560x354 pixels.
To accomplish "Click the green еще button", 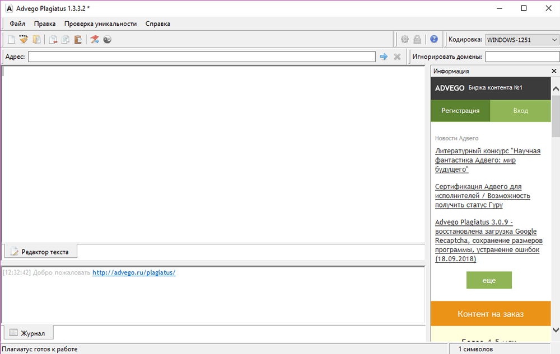I will [x=489, y=280].
